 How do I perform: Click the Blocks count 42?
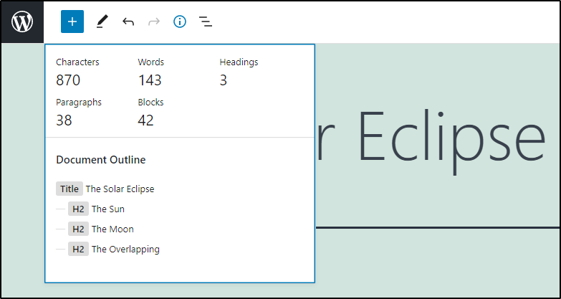pyautogui.click(x=145, y=120)
